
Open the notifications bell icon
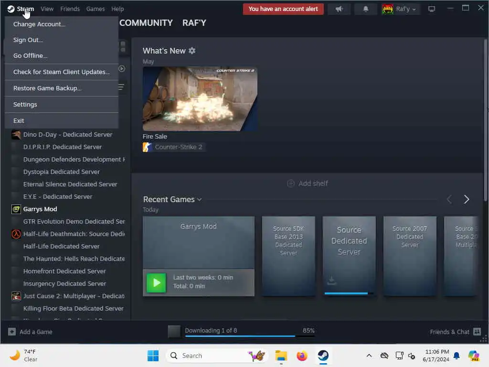click(x=366, y=9)
